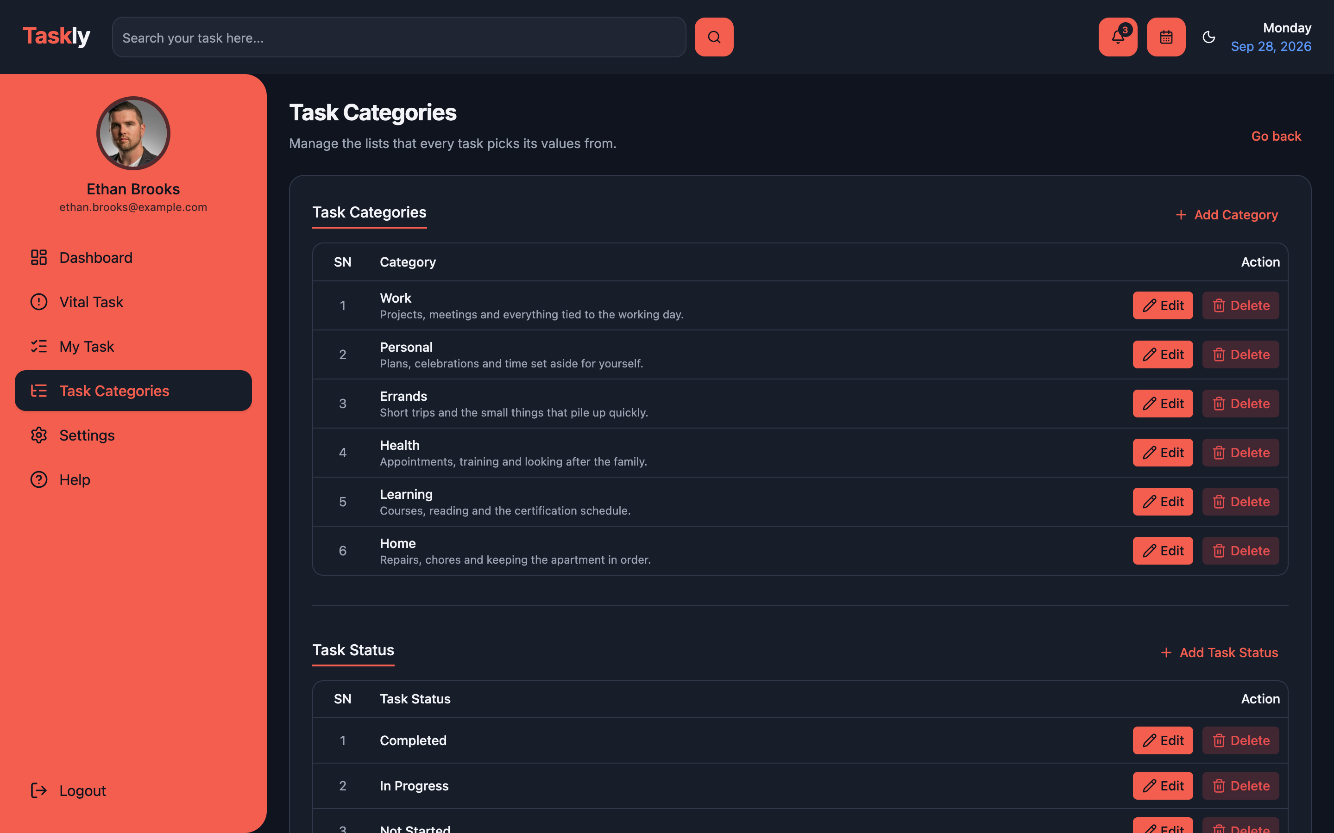The image size is (1334, 833).
Task: Edit the Home category
Action: [x=1163, y=550]
